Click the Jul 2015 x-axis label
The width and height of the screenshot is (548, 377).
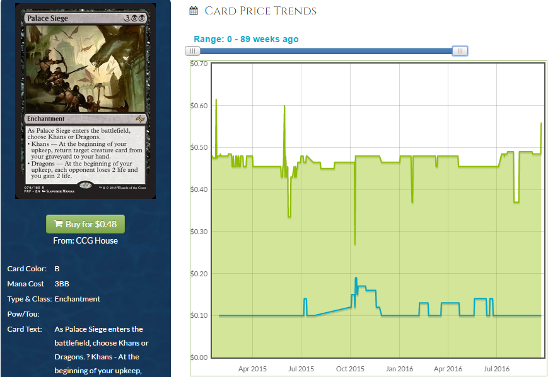point(301,369)
